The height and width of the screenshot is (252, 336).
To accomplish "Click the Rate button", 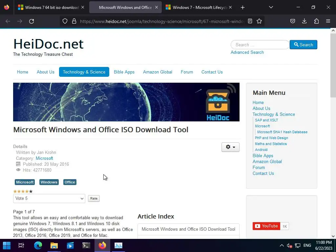I will pos(94,199).
